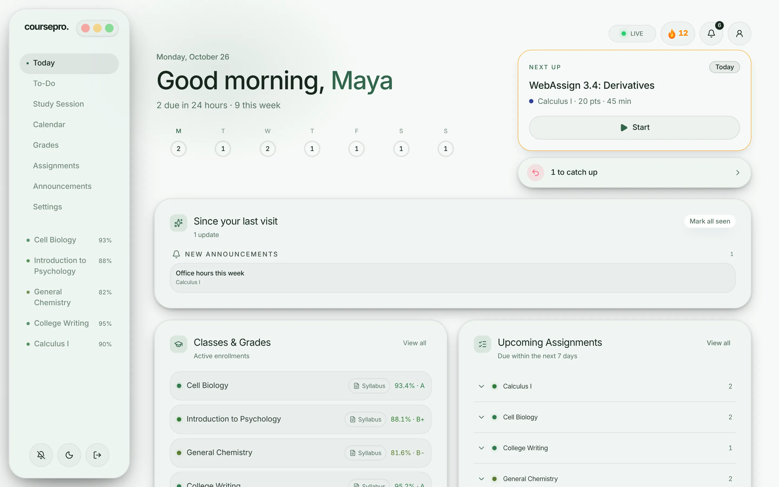The height and width of the screenshot is (487, 779).
Task: Open the user profile icon
Action: [x=740, y=34]
